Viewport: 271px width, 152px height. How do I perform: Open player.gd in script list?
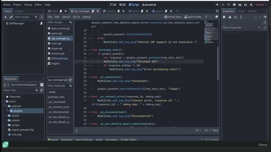[x=57, y=49]
